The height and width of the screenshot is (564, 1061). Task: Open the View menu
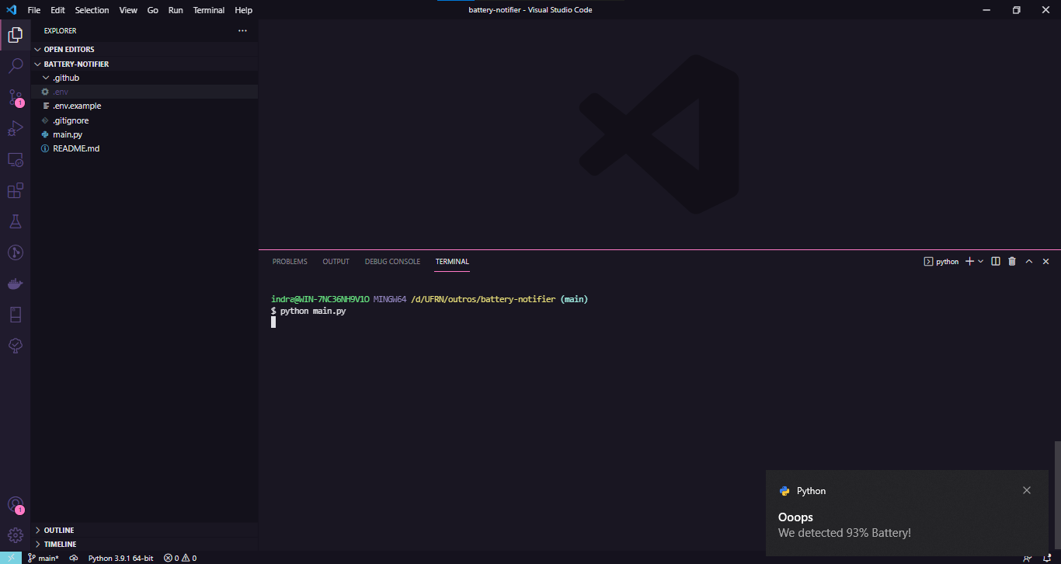(x=129, y=10)
